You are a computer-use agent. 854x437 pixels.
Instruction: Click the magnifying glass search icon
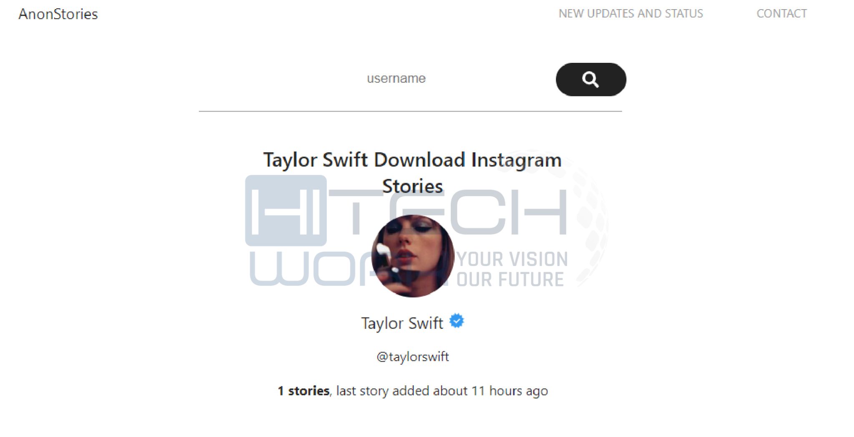590,79
